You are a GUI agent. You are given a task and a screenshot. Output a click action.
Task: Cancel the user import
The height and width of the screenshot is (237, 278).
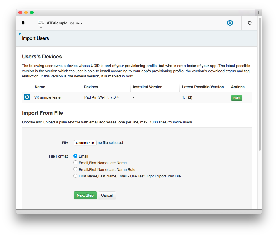click(x=107, y=195)
